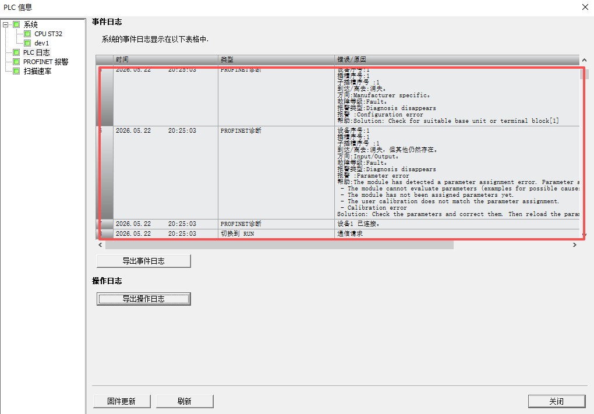Click the 导出事件日志 button
594x414 pixels.
pos(144,261)
